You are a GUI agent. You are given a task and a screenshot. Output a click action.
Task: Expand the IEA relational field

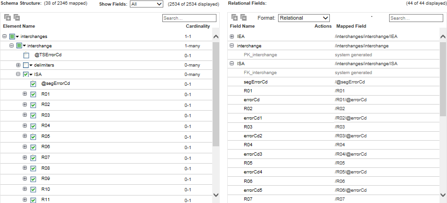tap(232, 37)
